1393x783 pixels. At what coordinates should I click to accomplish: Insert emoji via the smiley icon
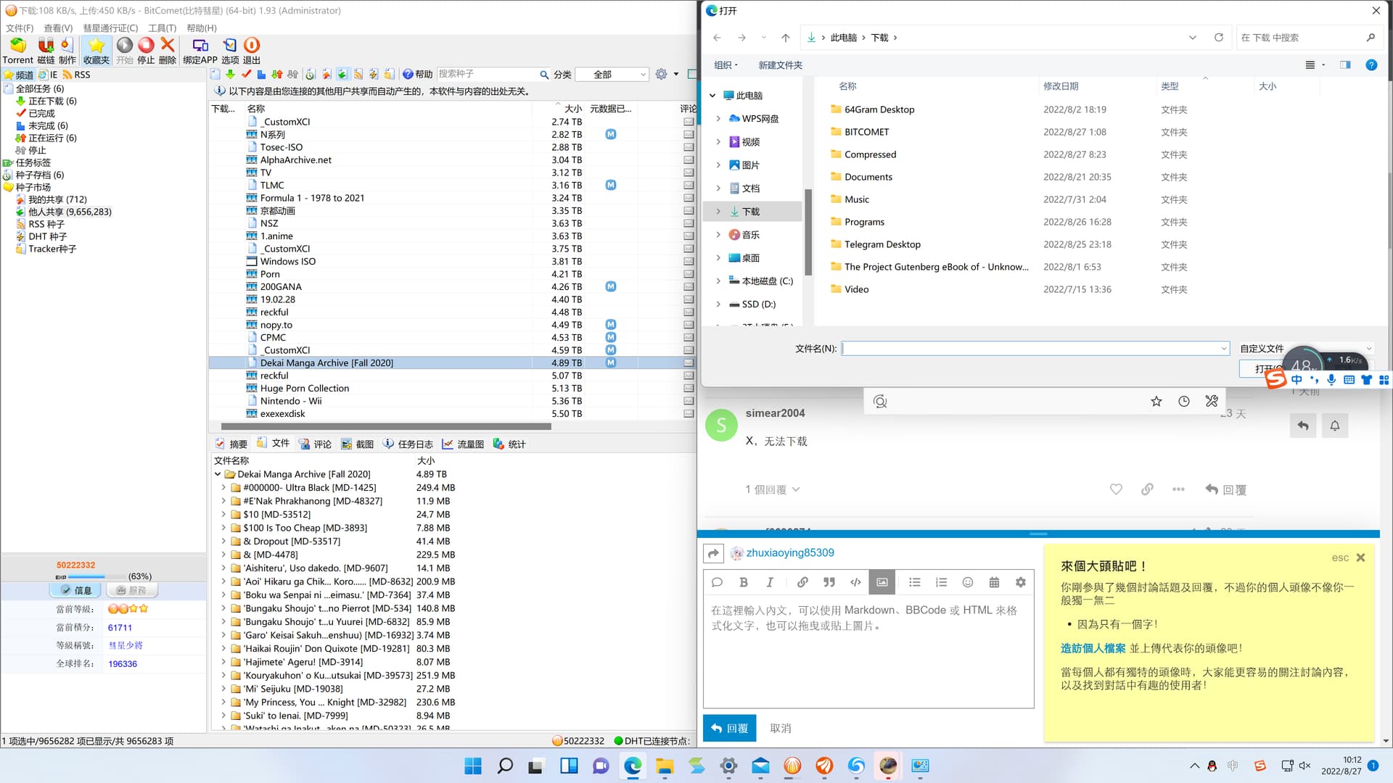pos(967,582)
